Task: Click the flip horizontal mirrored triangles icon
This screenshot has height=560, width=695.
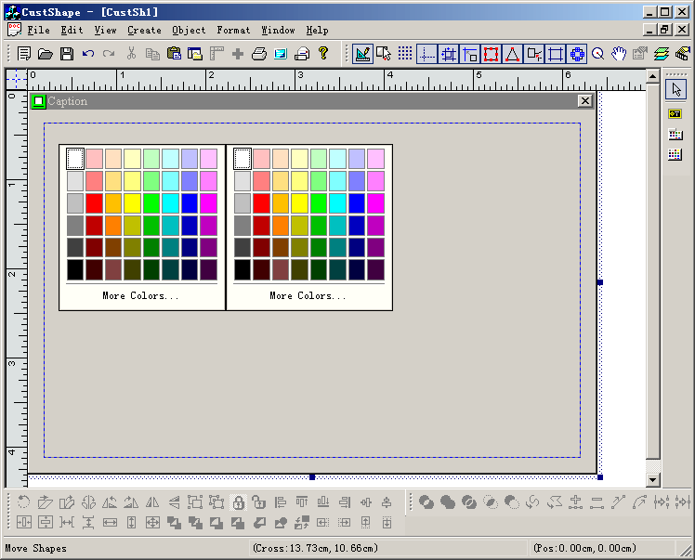Action: tap(152, 502)
